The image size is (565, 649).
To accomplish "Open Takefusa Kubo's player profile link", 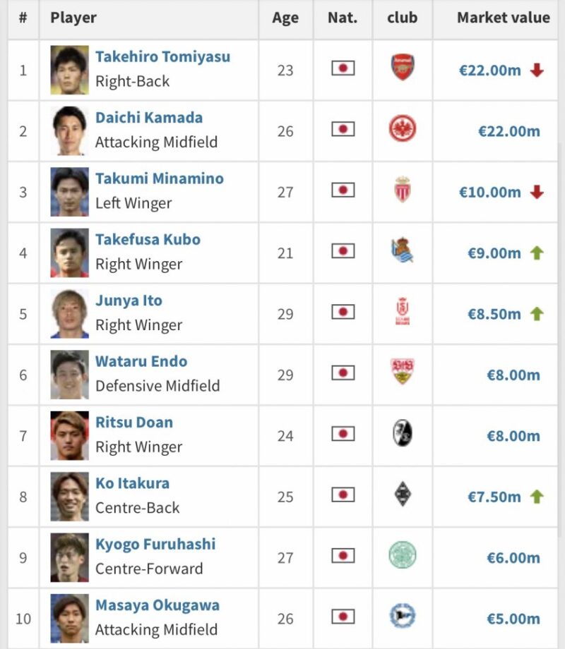I will [x=148, y=240].
